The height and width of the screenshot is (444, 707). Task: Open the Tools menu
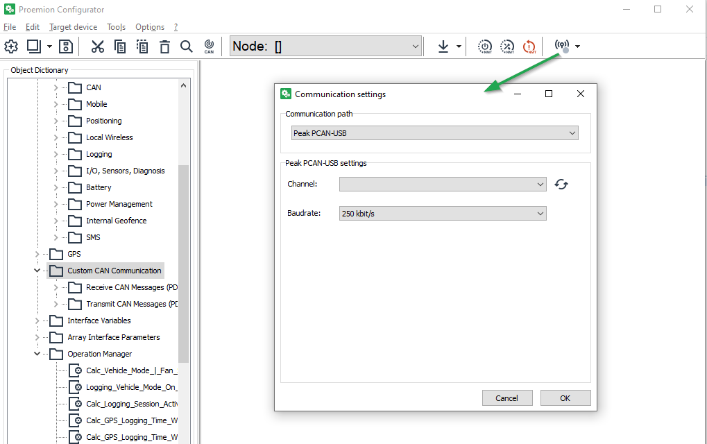point(116,27)
